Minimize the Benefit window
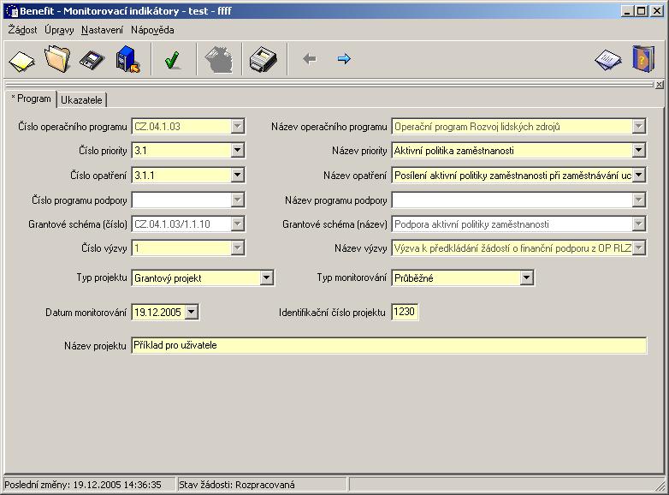669x495 pixels. 627,11
